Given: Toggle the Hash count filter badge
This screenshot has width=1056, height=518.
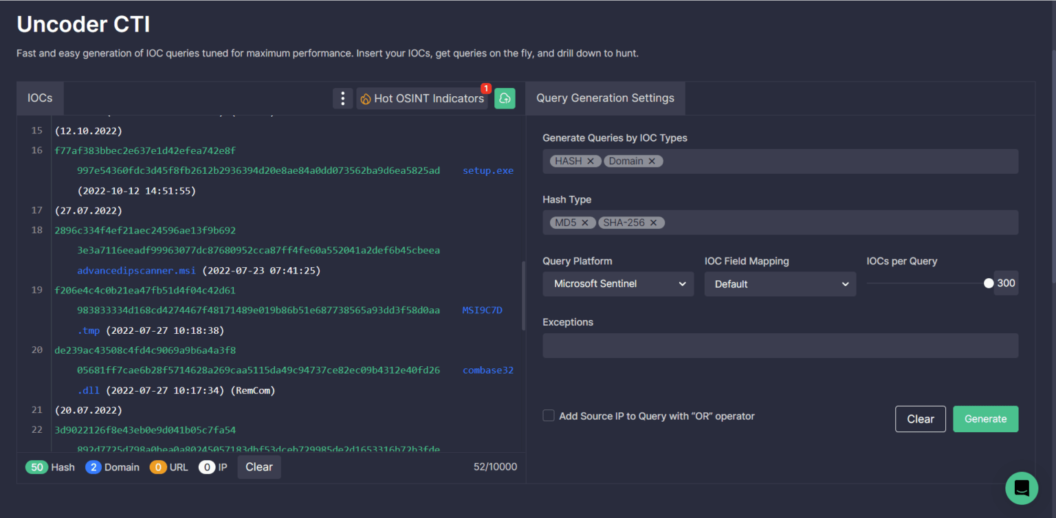Looking at the screenshot, I should pos(50,467).
